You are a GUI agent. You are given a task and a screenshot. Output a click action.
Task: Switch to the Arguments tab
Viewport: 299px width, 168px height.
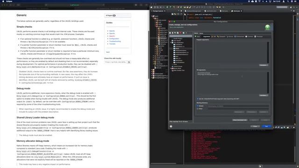(206, 36)
